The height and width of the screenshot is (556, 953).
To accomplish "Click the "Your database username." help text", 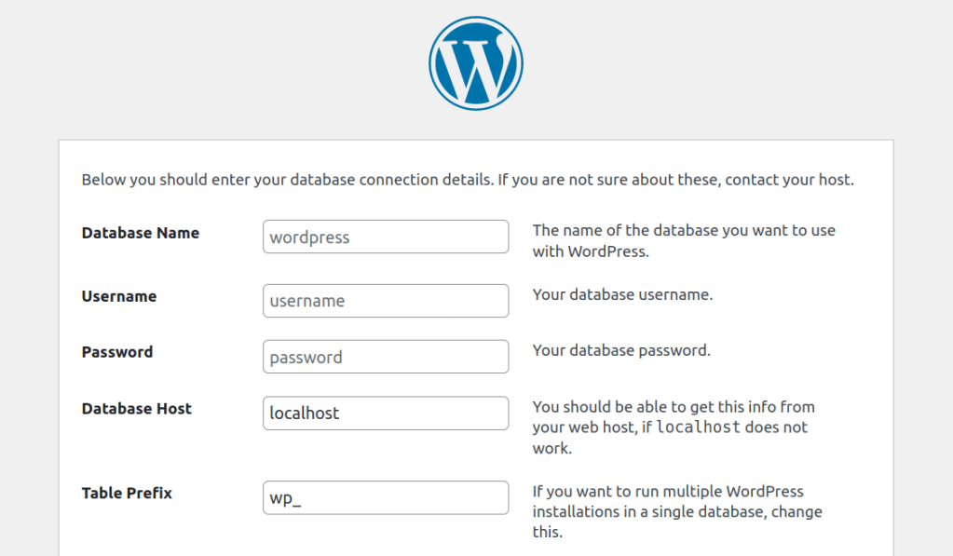I will (x=622, y=295).
